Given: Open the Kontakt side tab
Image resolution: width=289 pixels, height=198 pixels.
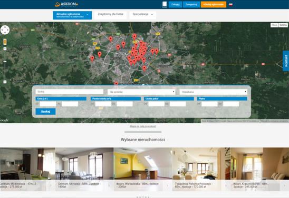Looking at the screenshot, I should point(286,61).
